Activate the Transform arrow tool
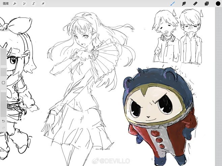 pos(43,3)
